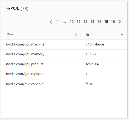This screenshot has height=120, width=129.
Task: Go to last page 16
Action: [x=113, y=22]
